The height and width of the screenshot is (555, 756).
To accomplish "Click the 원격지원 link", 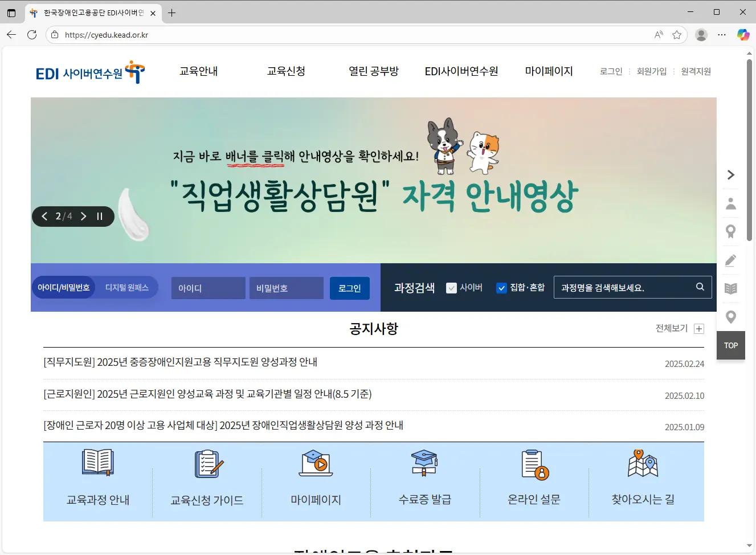I will click(696, 71).
